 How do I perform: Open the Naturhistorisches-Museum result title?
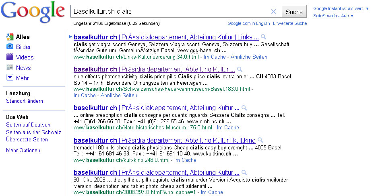[157, 108]
